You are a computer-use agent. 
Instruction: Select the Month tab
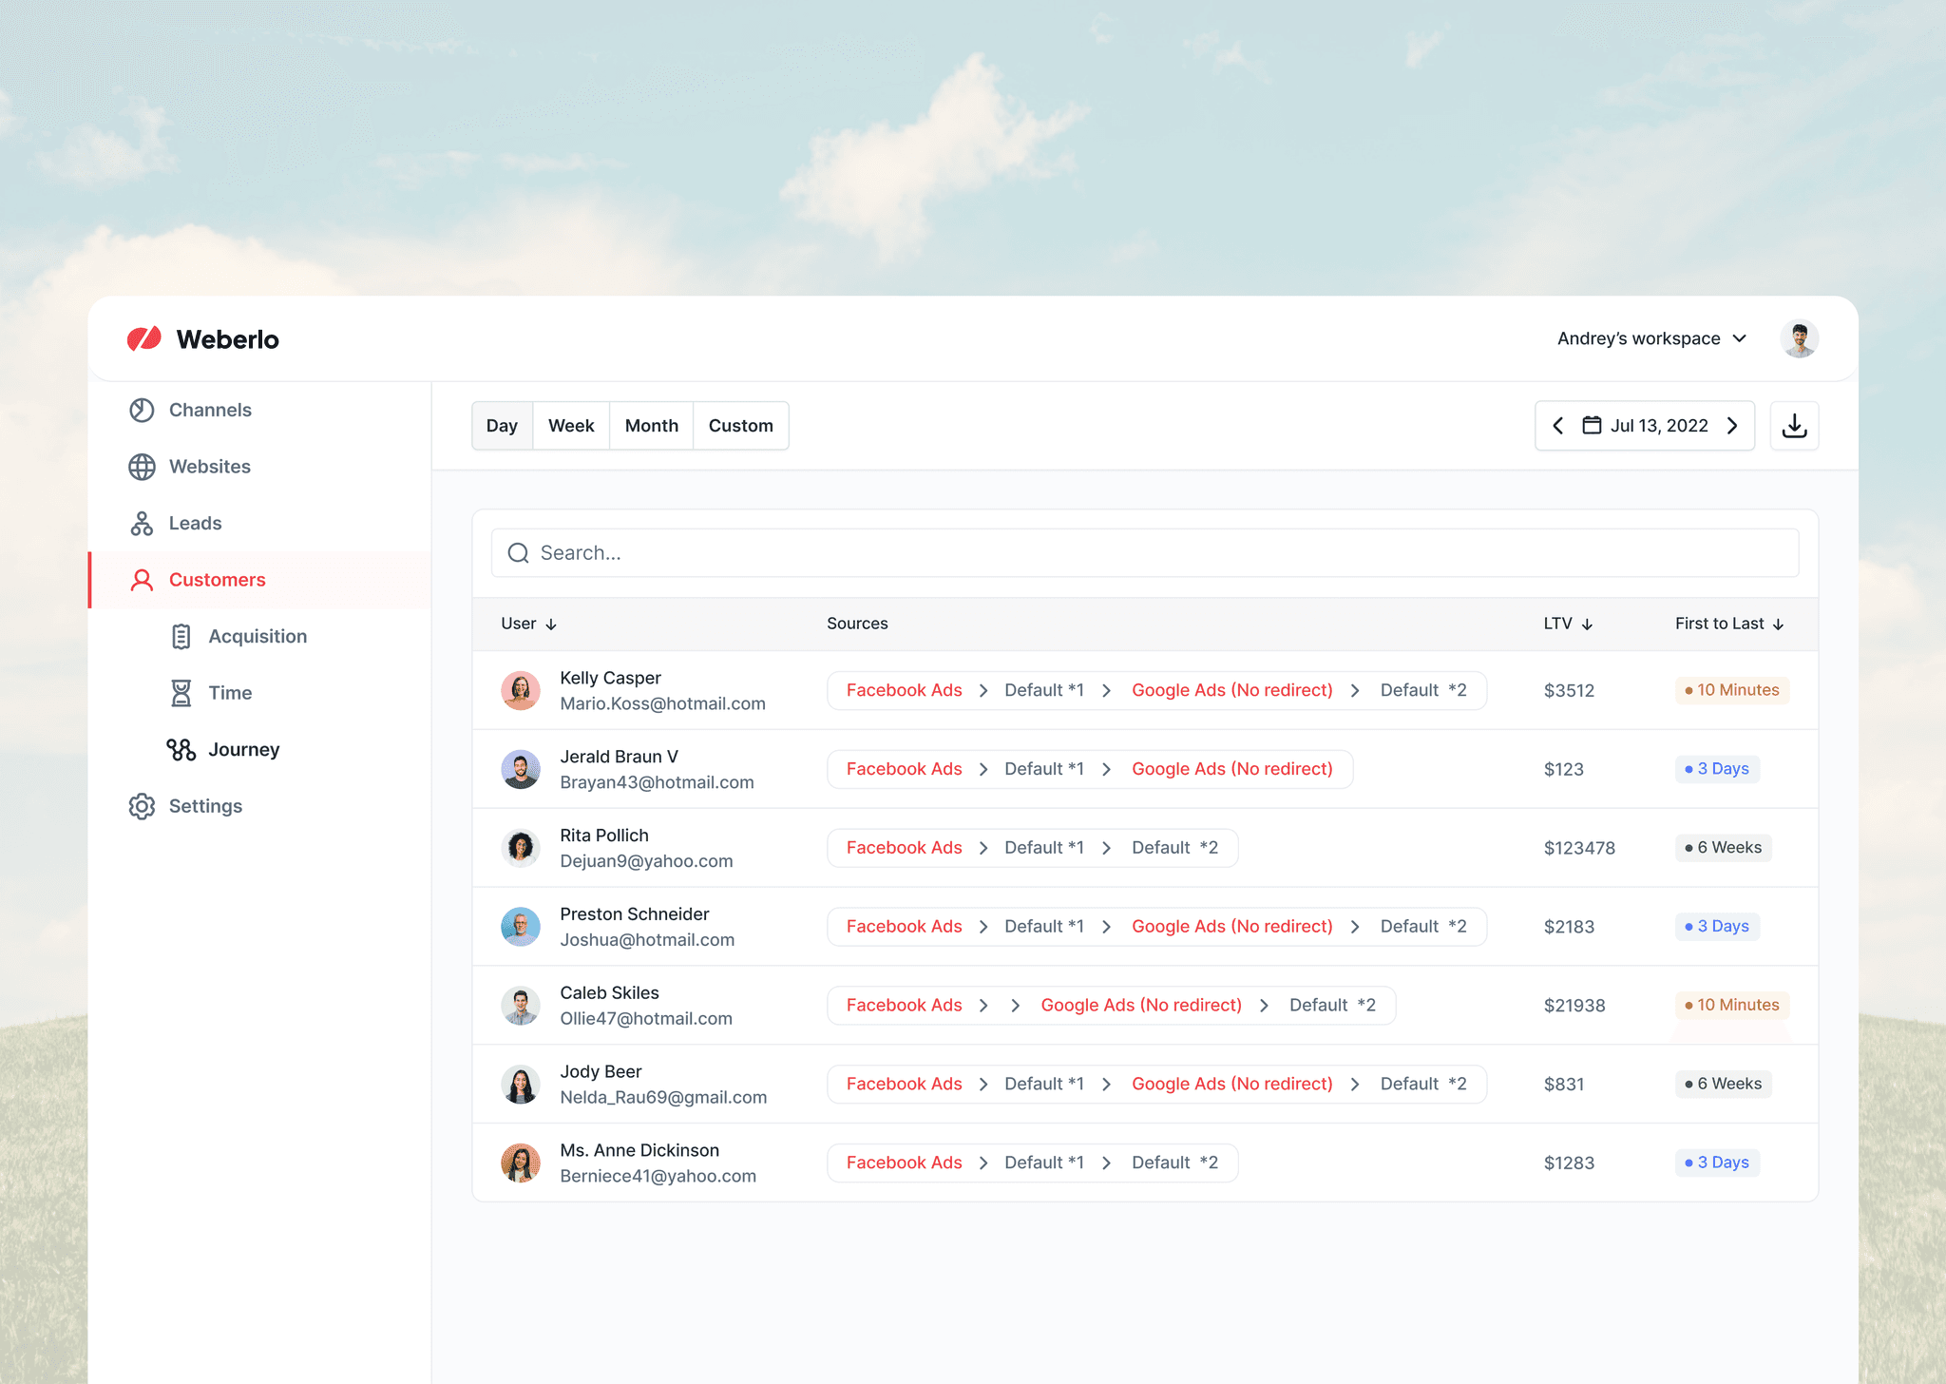(651, 426)
